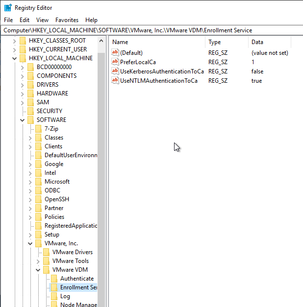The width and height of the screenshot is (303, 307).
Task: Expand the COMPONENTS key
Action: coord(22,76)
